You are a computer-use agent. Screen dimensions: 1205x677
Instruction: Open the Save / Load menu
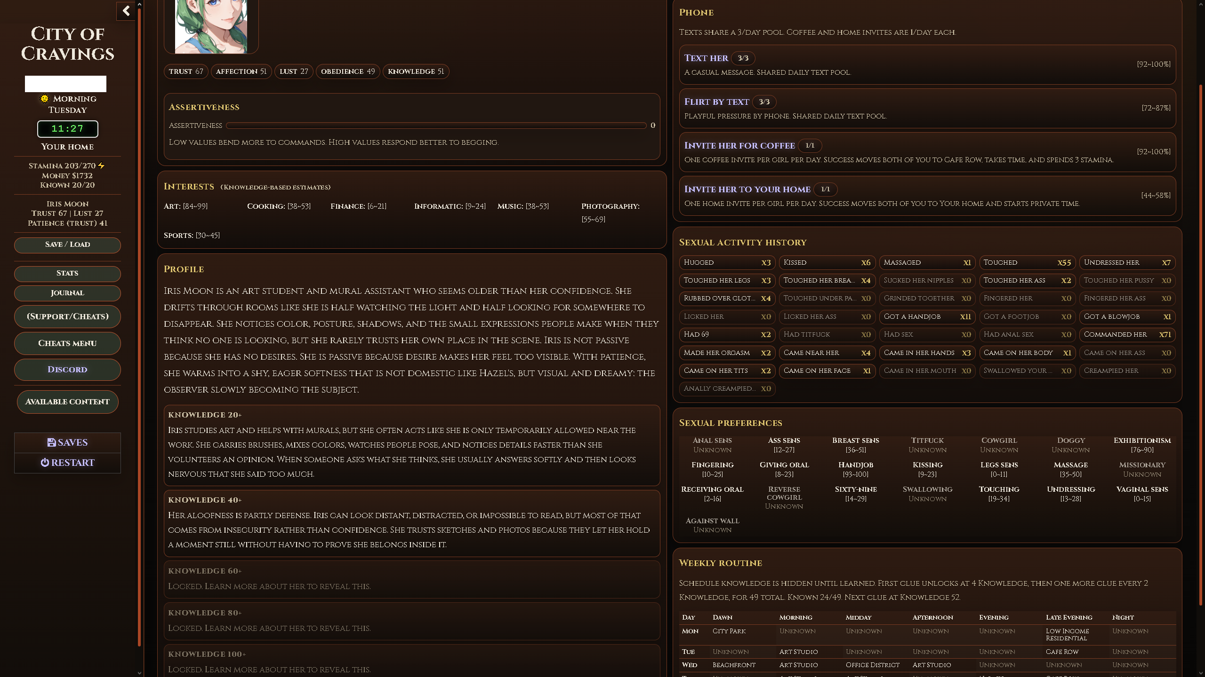point(67,244)
